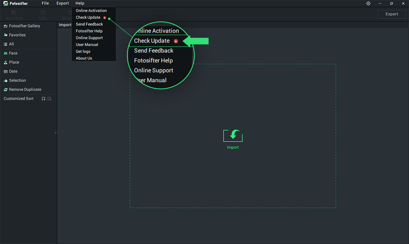The height and width of the screenshot is (244, 409).
Task: Click the Auto Sort toolbar icon
Action: coord(14,12)
